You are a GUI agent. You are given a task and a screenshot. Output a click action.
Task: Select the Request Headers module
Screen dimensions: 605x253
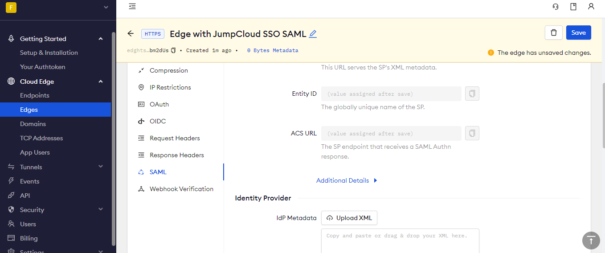pos(176,138)
